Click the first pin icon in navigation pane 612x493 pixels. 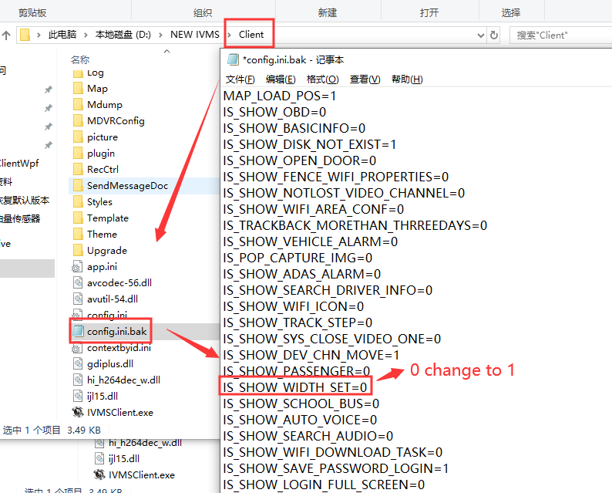tap(49, 89)
